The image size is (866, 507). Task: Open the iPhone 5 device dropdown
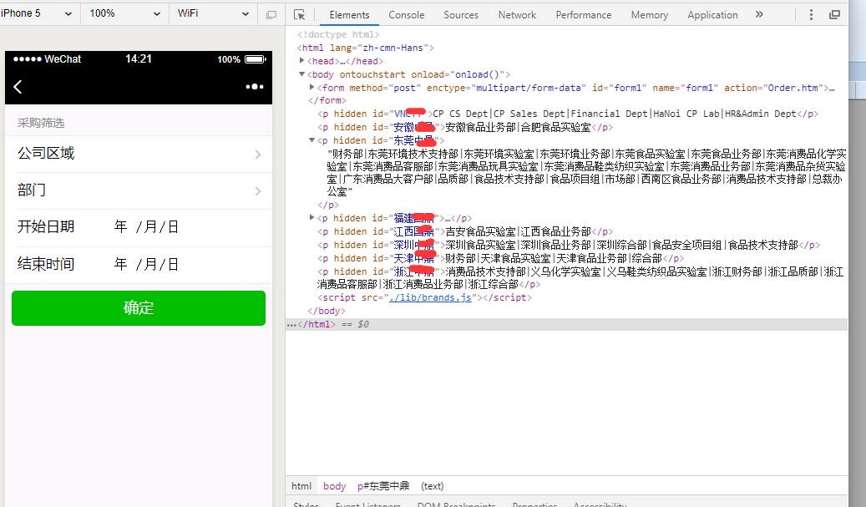tap(37, 13)
